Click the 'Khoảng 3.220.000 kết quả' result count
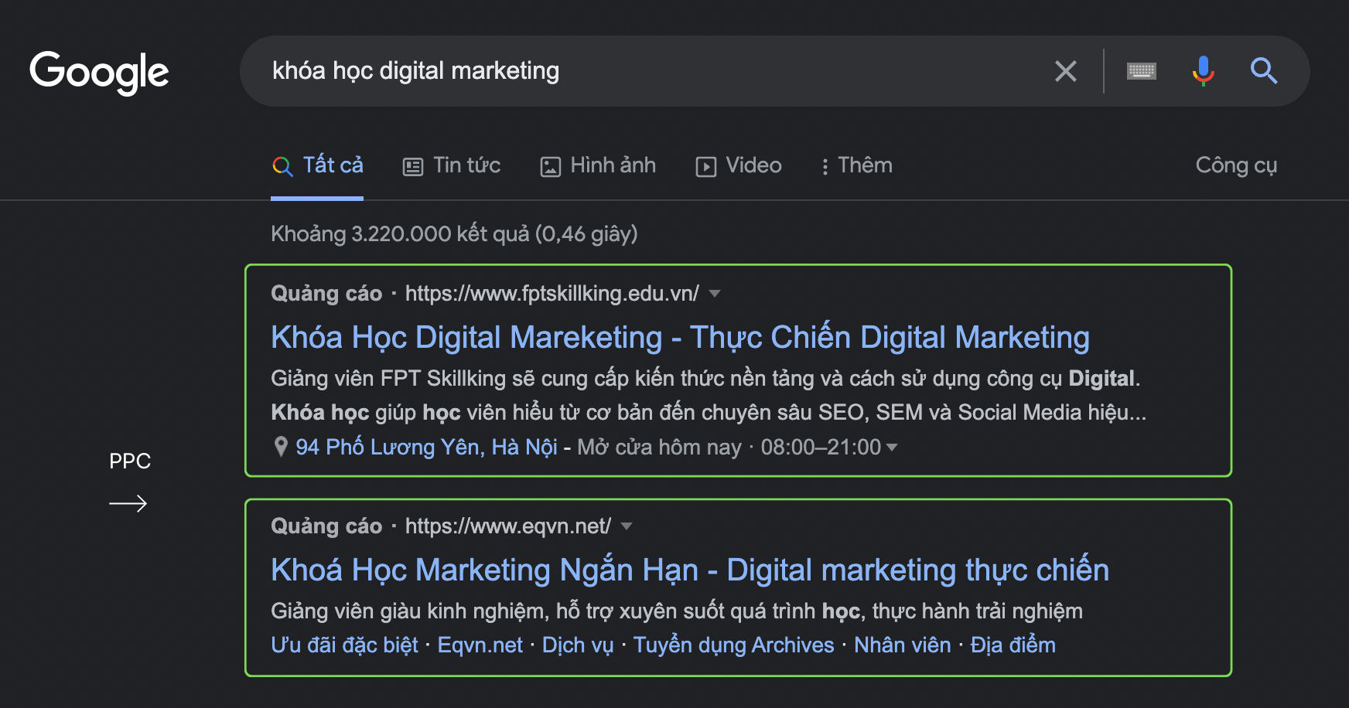This screenshot has height=708, width=1349. coord(454,233)
